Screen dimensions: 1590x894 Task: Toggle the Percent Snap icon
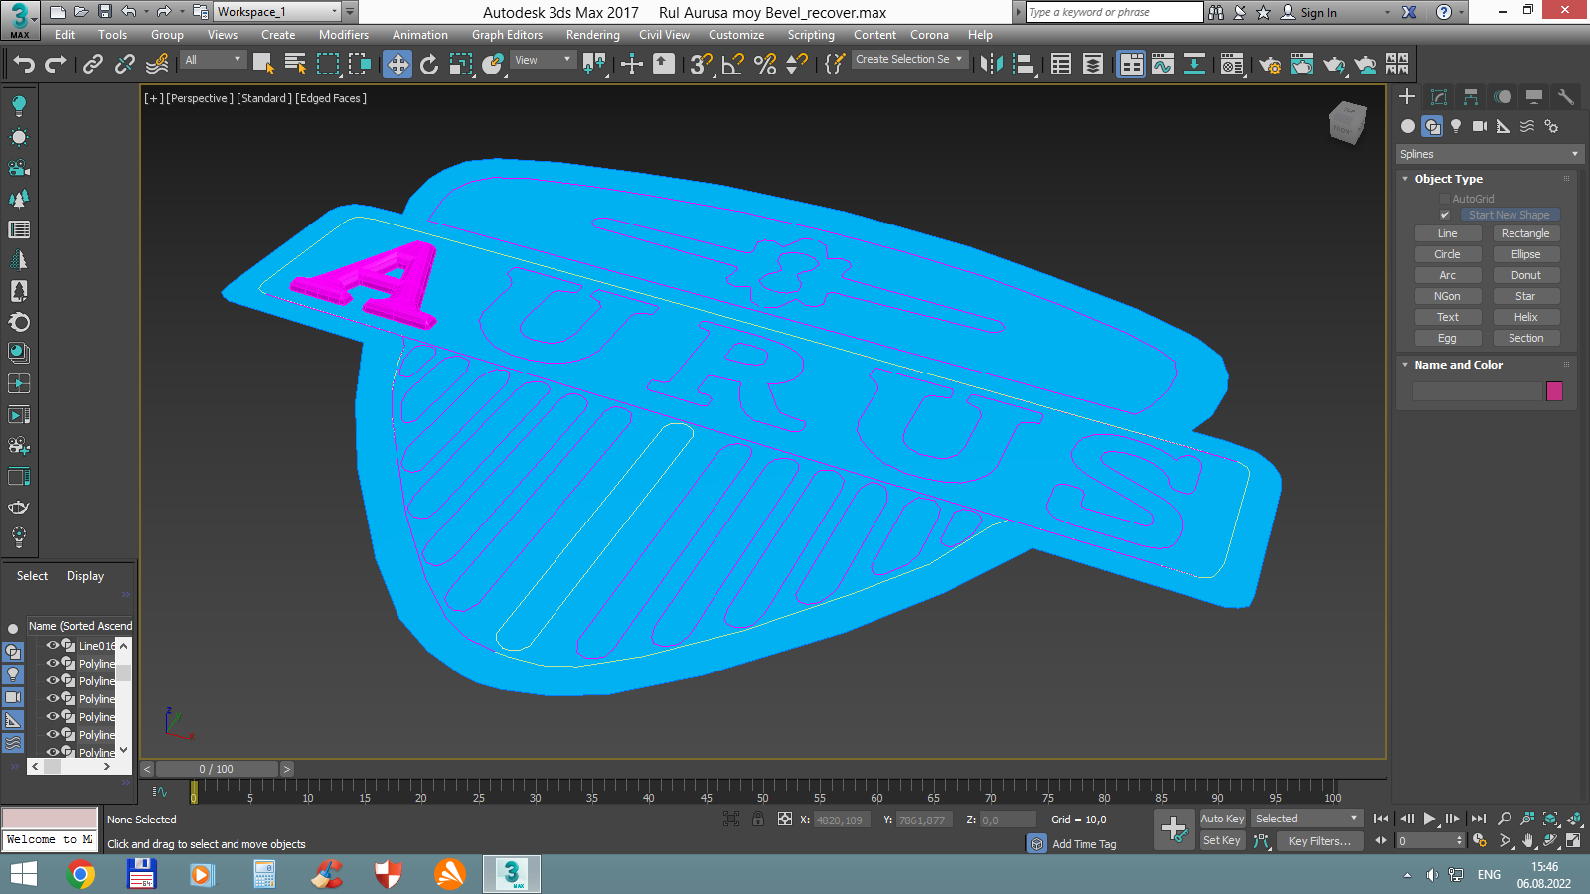765,65
